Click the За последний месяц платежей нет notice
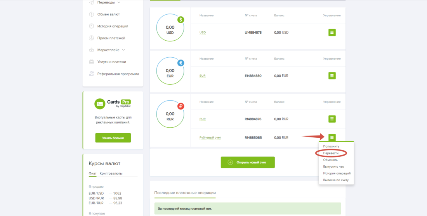Viewport: 427px width, 216px height. pyautogui.click(x=248, y=209)
